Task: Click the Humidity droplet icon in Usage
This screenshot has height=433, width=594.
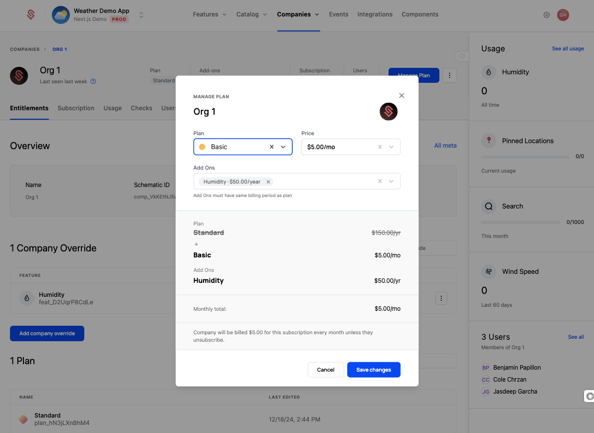Action: (x=488, y=72)
